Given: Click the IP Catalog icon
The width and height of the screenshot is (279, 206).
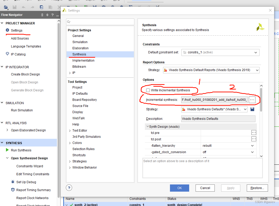Looking at the screenshot, I should coord(7,54).
